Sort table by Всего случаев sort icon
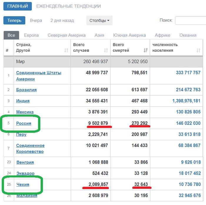 (106, 50)
